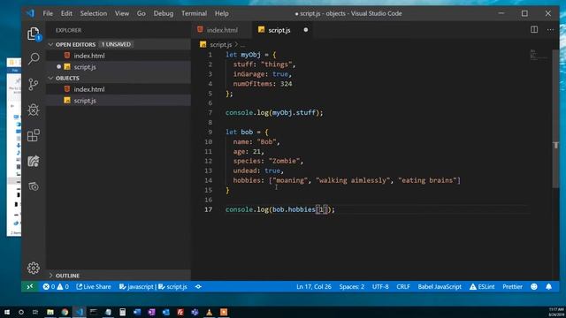Change indentation via Spaces: 2
The width and height of the screenshot is (566, 318).
click(352, 286)
